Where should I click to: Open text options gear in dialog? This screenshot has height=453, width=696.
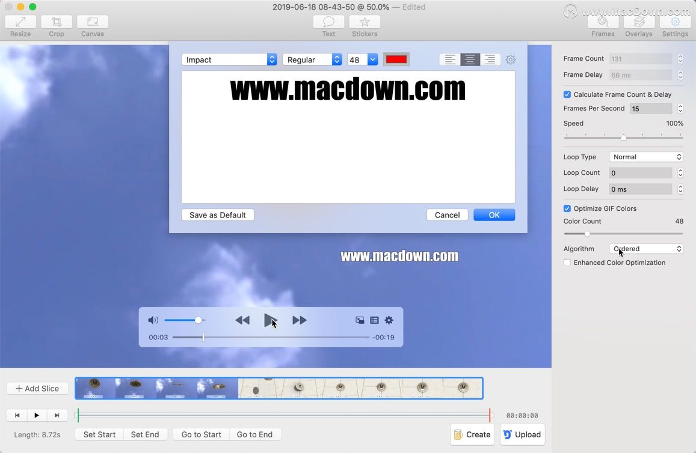[x=511, y=59]
